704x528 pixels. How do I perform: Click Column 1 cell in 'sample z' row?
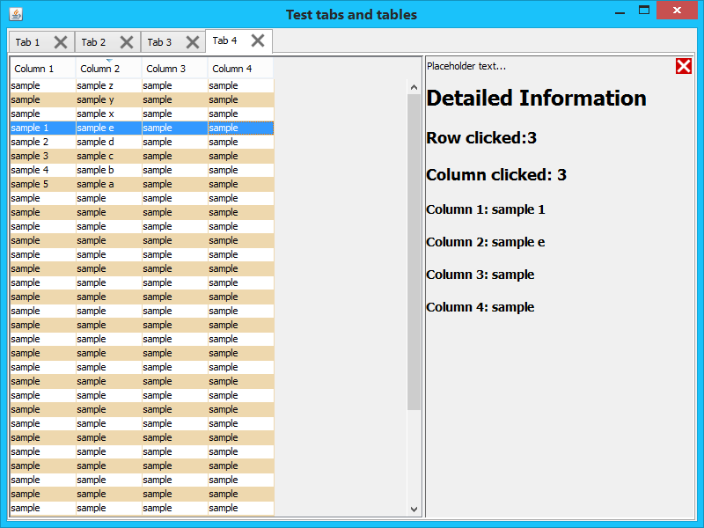43,85
